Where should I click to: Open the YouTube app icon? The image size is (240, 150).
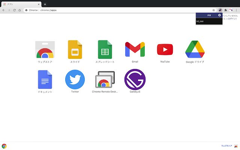point(165,49)
